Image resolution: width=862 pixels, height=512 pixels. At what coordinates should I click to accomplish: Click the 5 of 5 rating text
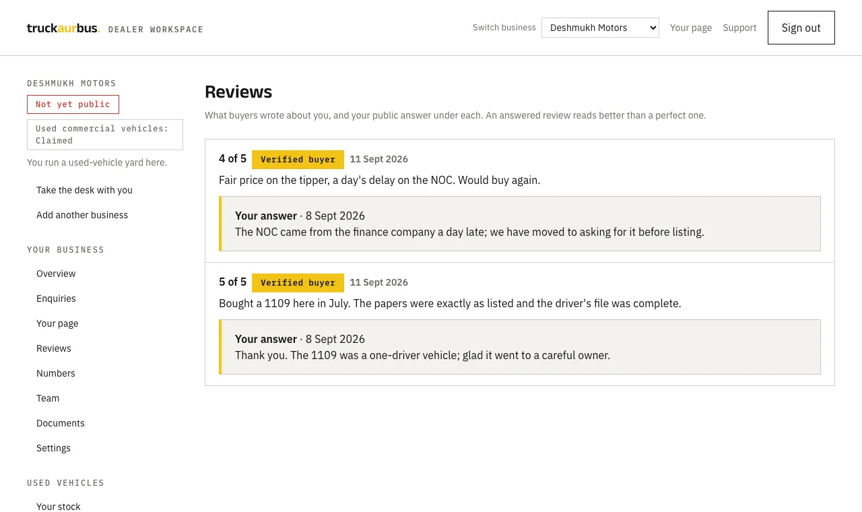point(233,282)
